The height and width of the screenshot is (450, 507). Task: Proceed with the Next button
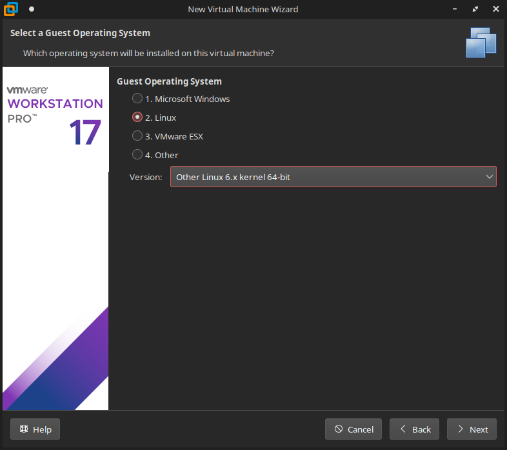tap(472, 429)
